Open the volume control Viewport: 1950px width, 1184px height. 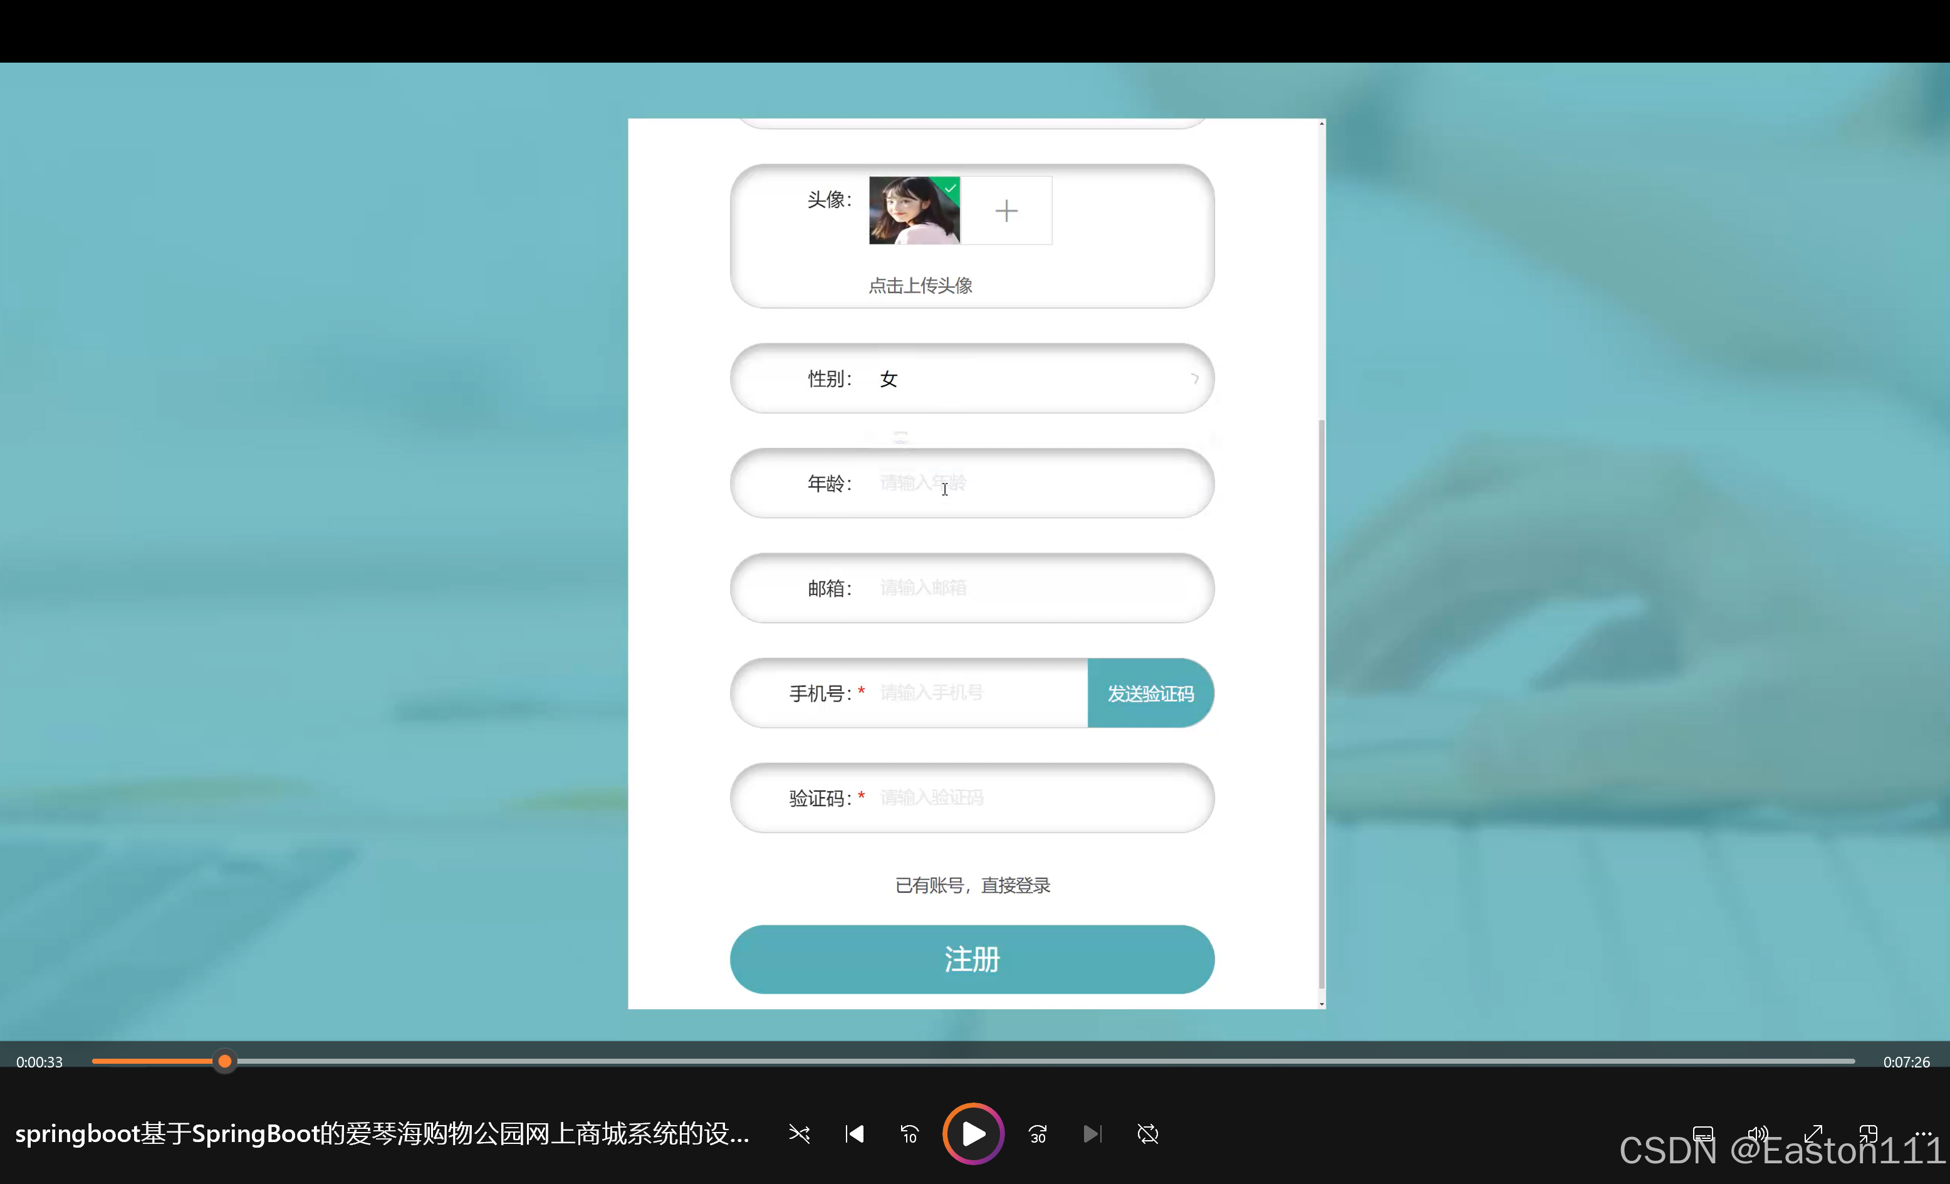(x=1758, y=1134)
